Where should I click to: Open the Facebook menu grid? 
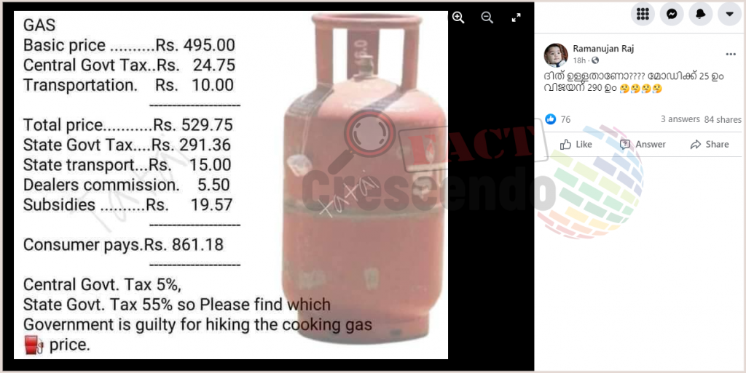click(x=643, y=15)
